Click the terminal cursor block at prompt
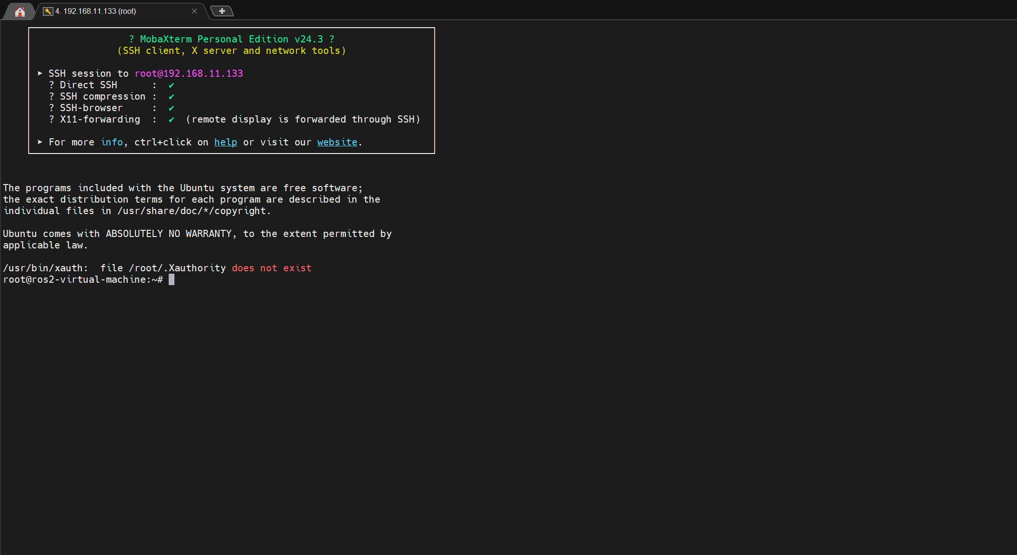 [x=172, y=279]
